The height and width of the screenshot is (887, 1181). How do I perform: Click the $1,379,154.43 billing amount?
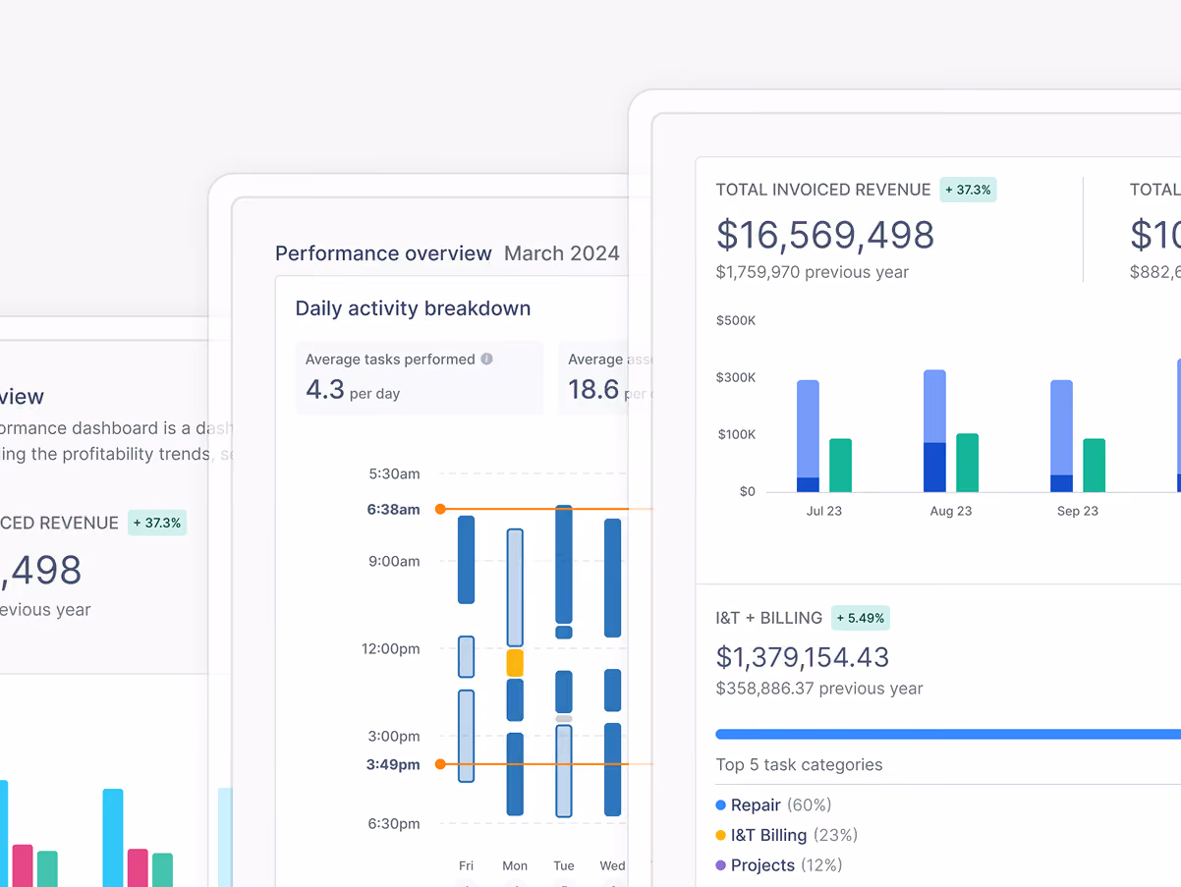(803, 657)
